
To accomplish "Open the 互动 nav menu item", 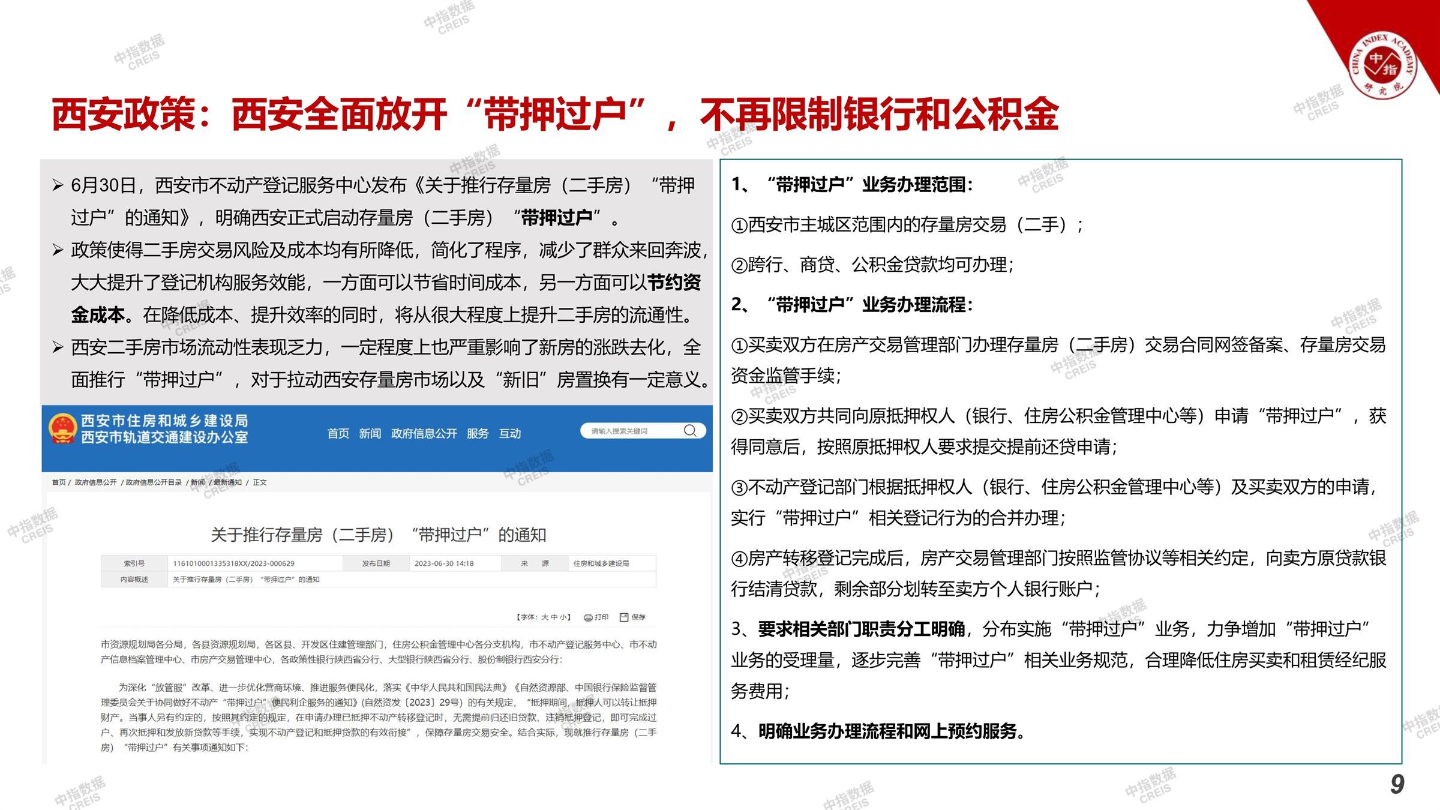I will pyautogui.click(x=509, y=433).
